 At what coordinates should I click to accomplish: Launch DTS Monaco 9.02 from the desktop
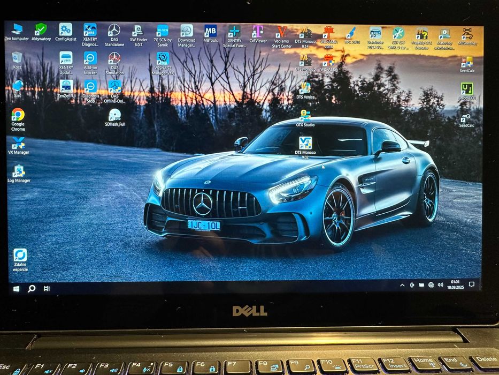pos(305,148)
